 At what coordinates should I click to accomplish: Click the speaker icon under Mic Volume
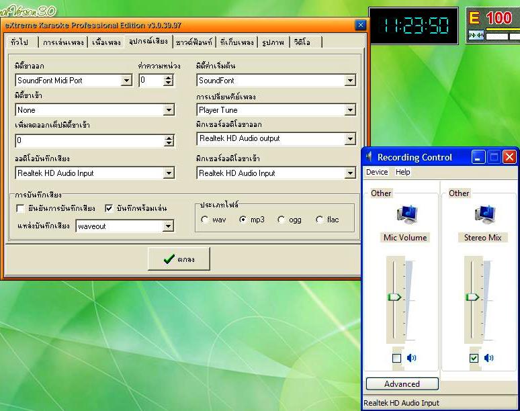pyautogui.click(x=412, y=358)
